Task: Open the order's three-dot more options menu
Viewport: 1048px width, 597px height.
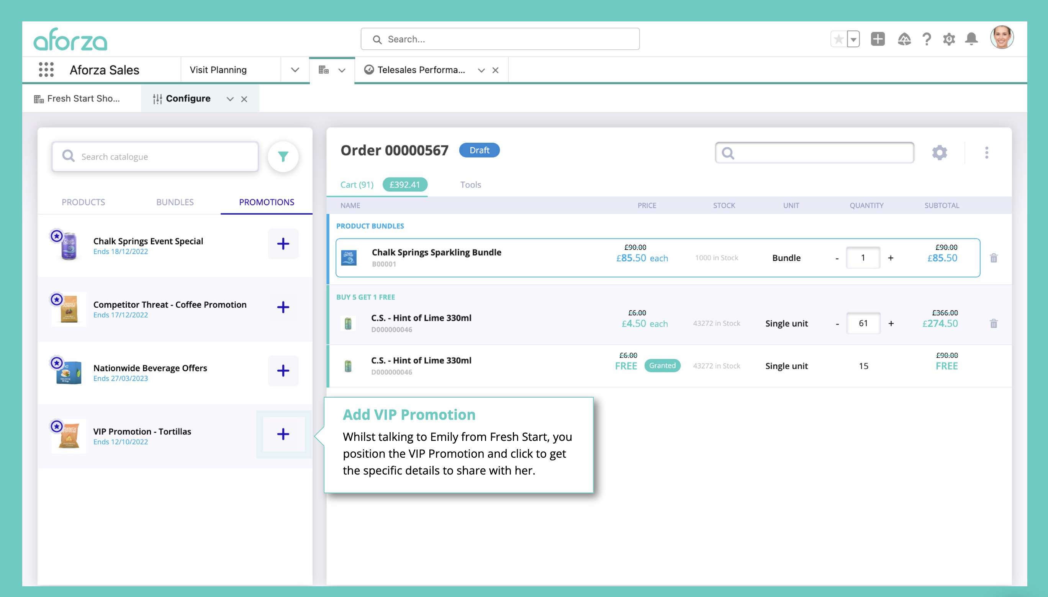Action: pos(986,153)
